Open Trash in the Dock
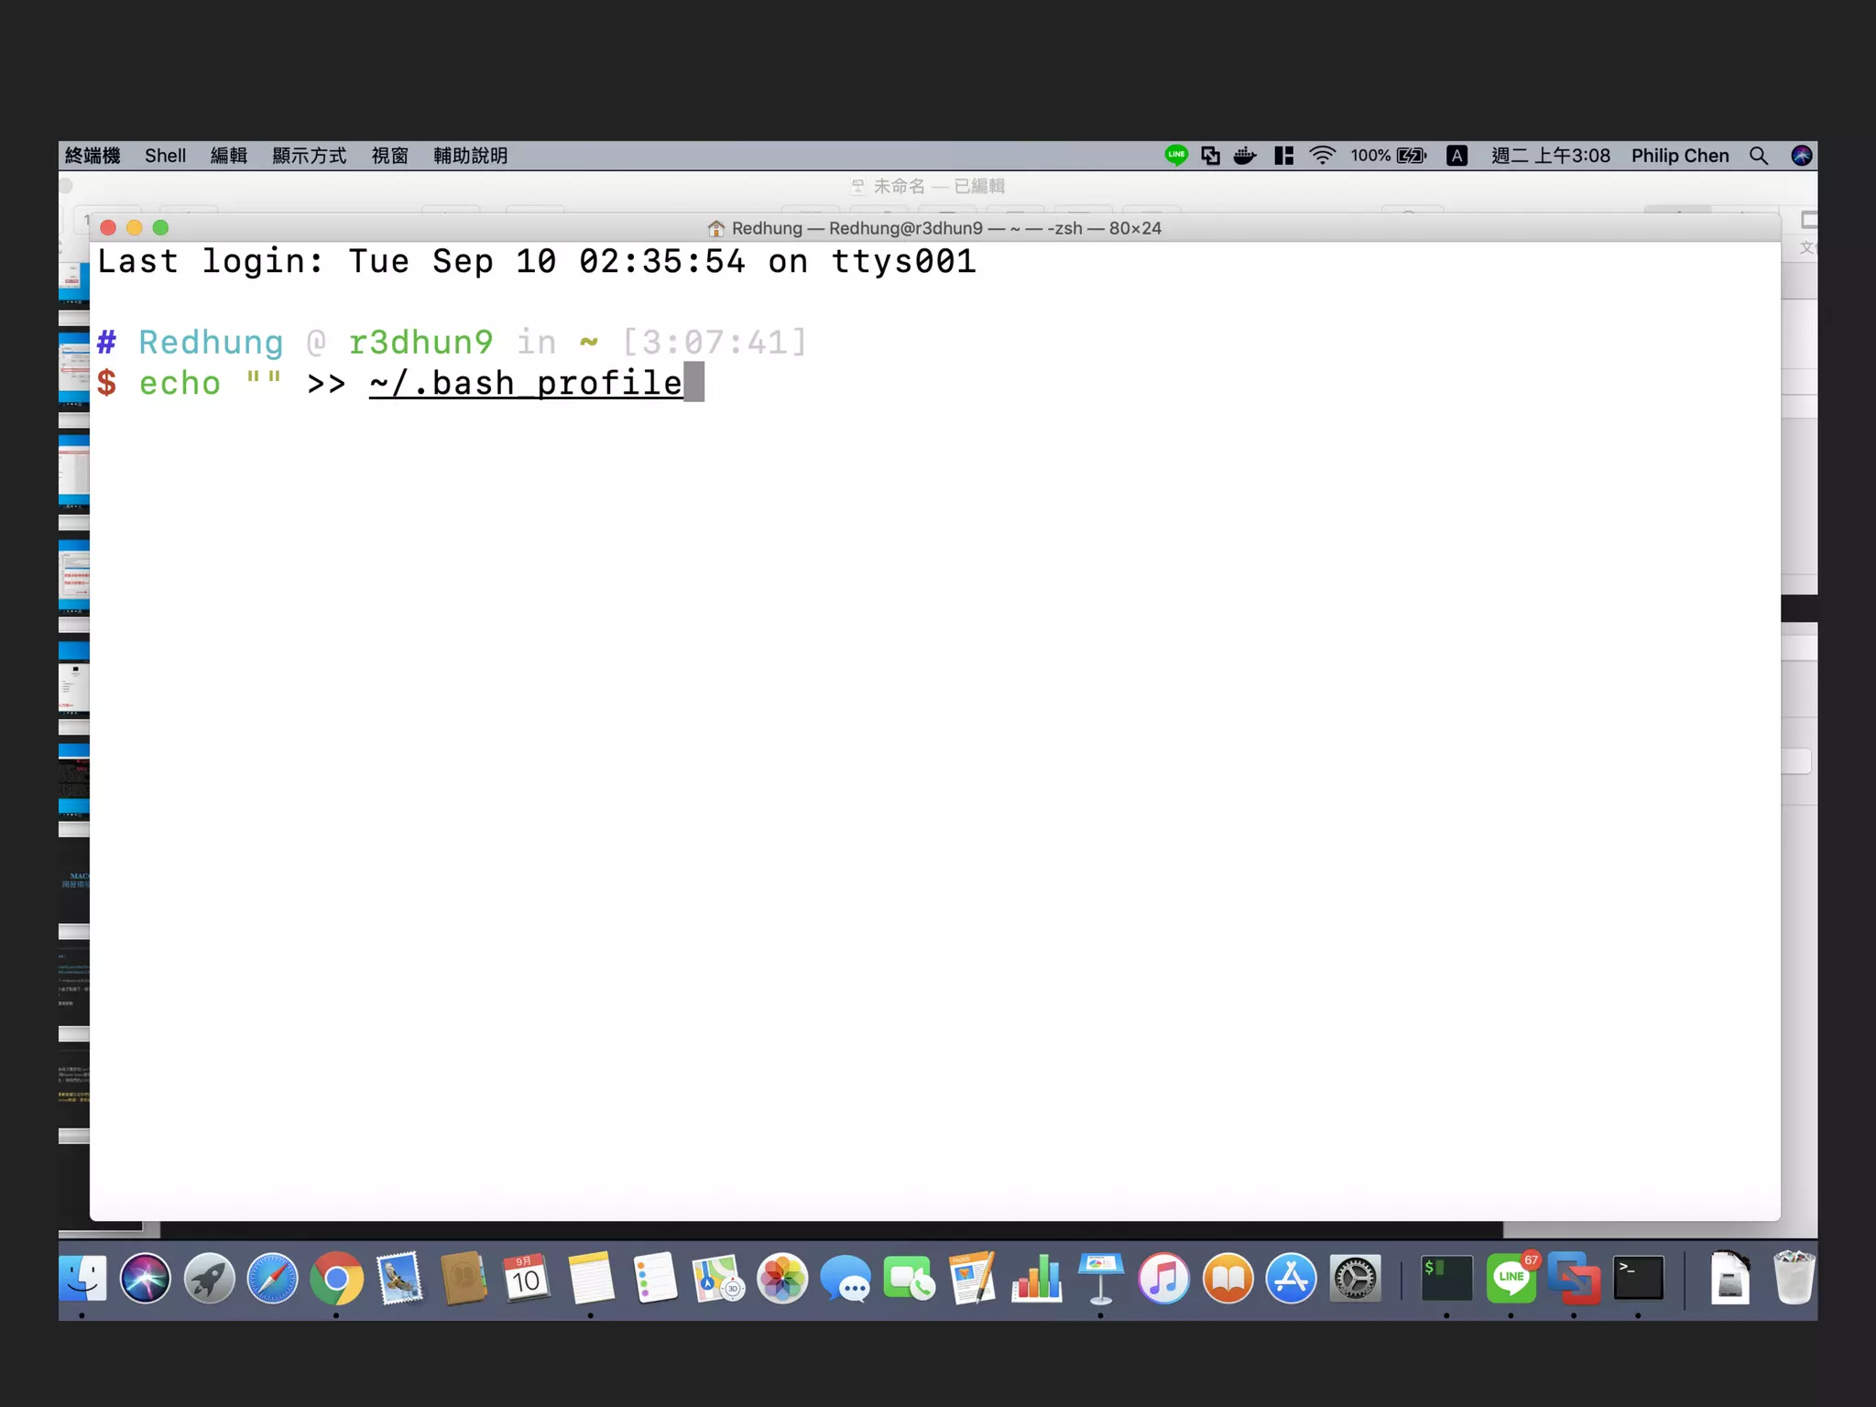Screen dimensions: 1876x1407 click(x=1793, y=1279)
